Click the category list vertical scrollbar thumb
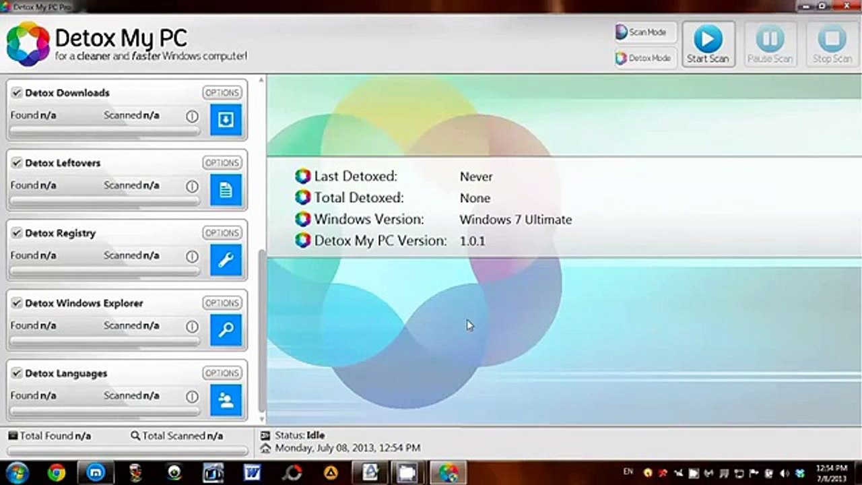Image resolution: width=862 pixels, height=485 pixels. (262, 331)
